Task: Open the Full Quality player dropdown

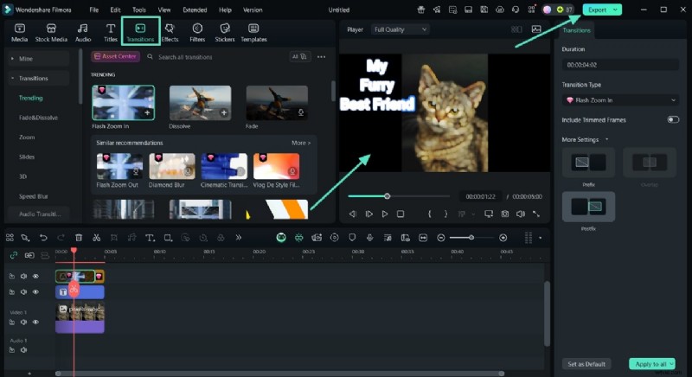Action: click(400, 29)
